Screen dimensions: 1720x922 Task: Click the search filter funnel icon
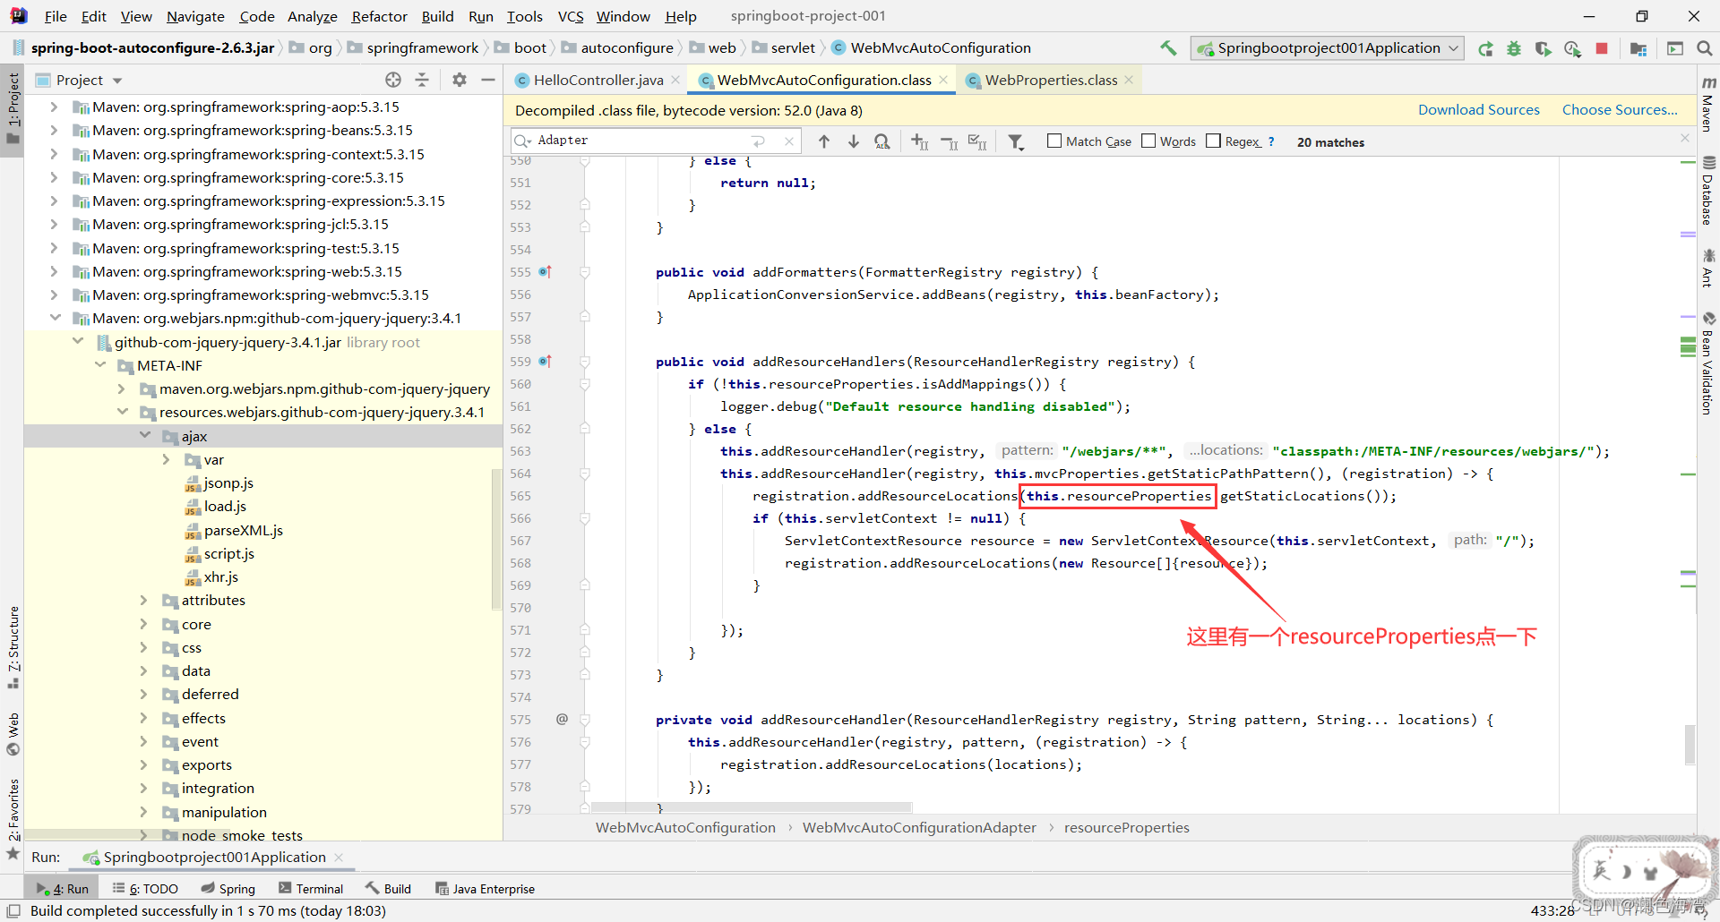(1016, 141)
